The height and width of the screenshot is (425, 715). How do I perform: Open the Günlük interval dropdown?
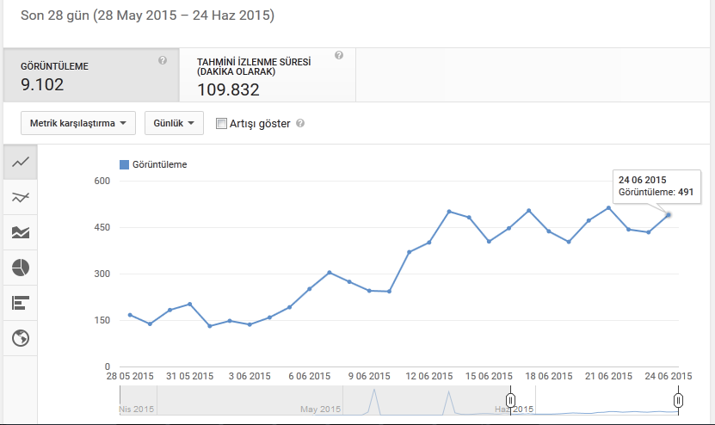pyautogui.click(x=174, y=123)
